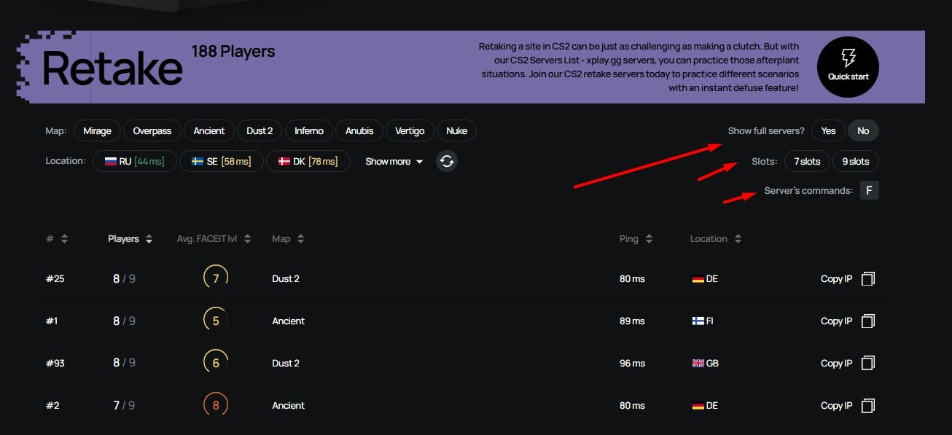Sort servers by Ping column
Viewport: 952px width, 435px height.
click(x=636, y=239)
